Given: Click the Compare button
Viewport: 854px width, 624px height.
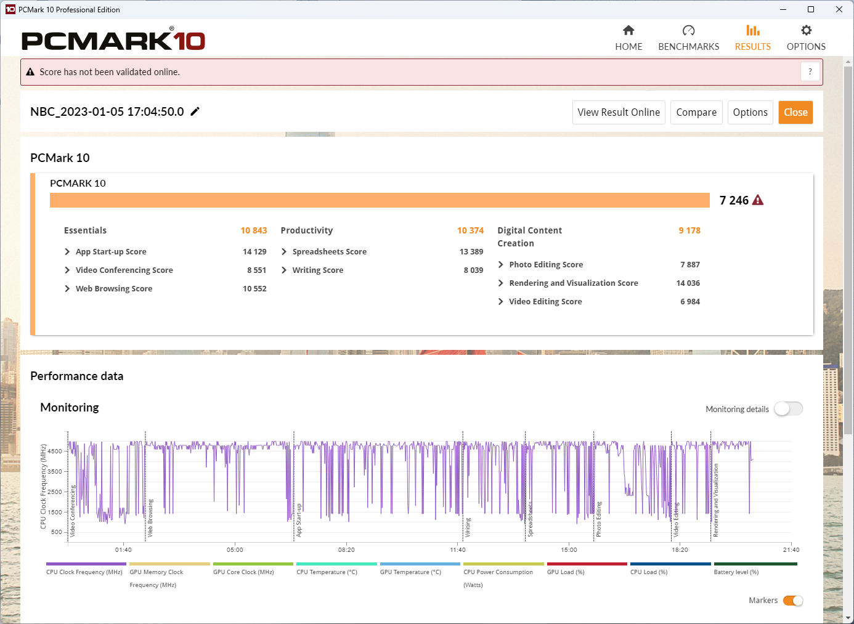Looking at the screenshot, I should [696, 112].
